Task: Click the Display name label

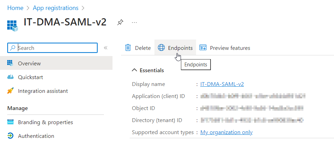Action: (149, 84)
